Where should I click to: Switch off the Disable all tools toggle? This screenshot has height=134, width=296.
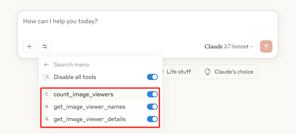[152, 77]
